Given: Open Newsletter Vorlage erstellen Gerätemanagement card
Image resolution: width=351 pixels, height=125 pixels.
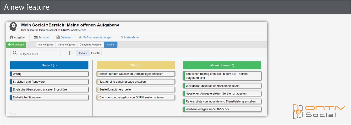Looking at the screenshot, I should pyautogui.click(x=222, y=93).
